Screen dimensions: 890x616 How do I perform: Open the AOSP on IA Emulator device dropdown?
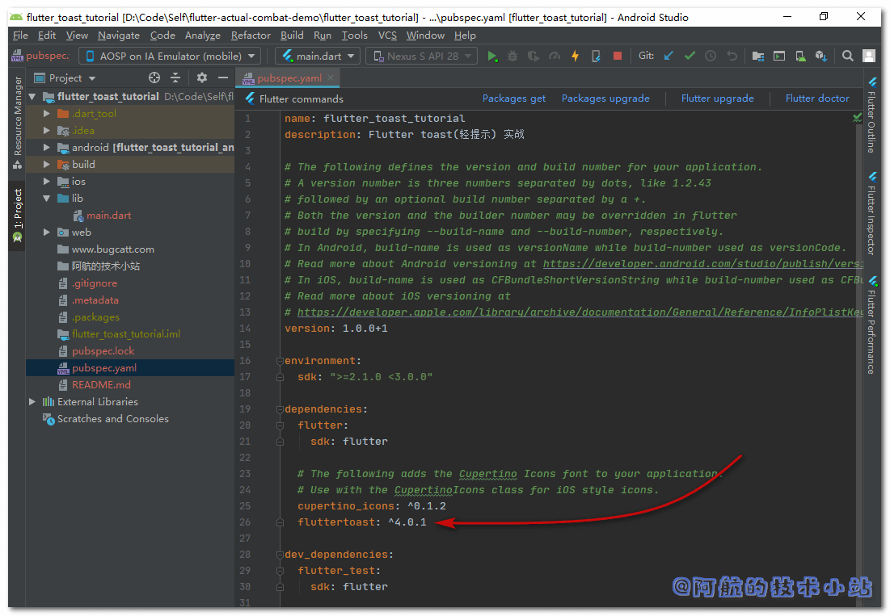(x=170, y=56)
